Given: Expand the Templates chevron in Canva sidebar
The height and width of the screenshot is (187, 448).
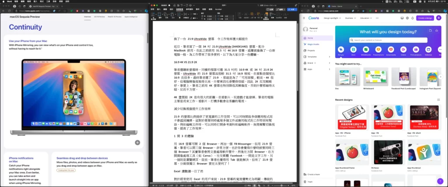Looking at the screenshot, I should [329, 57].
